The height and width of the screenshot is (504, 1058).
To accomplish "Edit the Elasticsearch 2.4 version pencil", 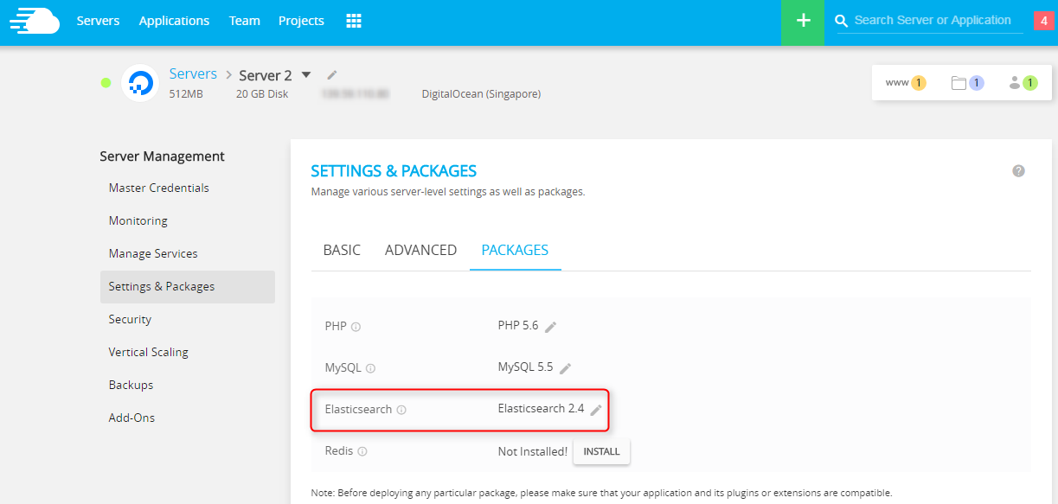I will (596, 410).
